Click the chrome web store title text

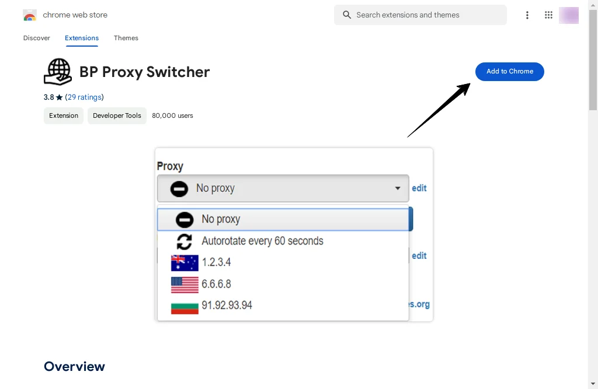(x=75, y=15)
